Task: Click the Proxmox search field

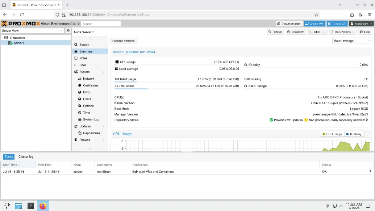Action: 101,24
